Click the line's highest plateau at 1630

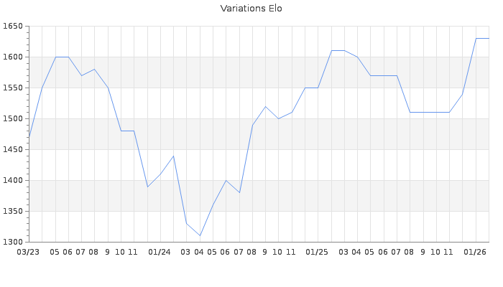coord(482,38)
